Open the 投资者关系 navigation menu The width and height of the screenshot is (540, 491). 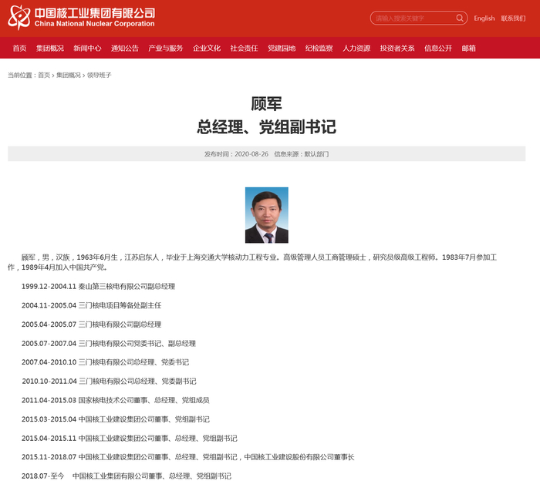pos(397,48)
